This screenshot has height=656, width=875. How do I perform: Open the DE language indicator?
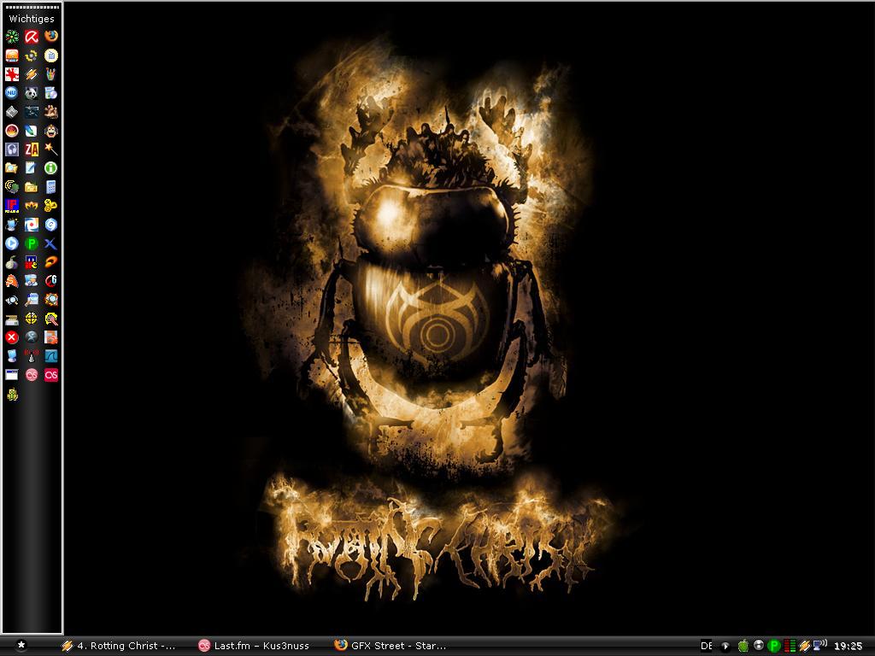coord(707,646)
